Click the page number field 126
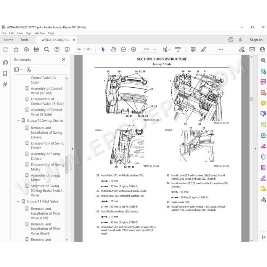This screenshot has height=267, width=267. (79, 49)
